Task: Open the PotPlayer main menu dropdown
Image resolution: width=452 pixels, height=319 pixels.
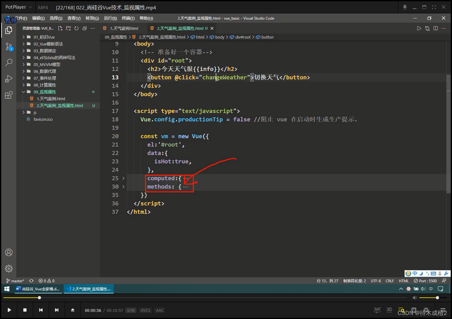Action: coord(18,7)
